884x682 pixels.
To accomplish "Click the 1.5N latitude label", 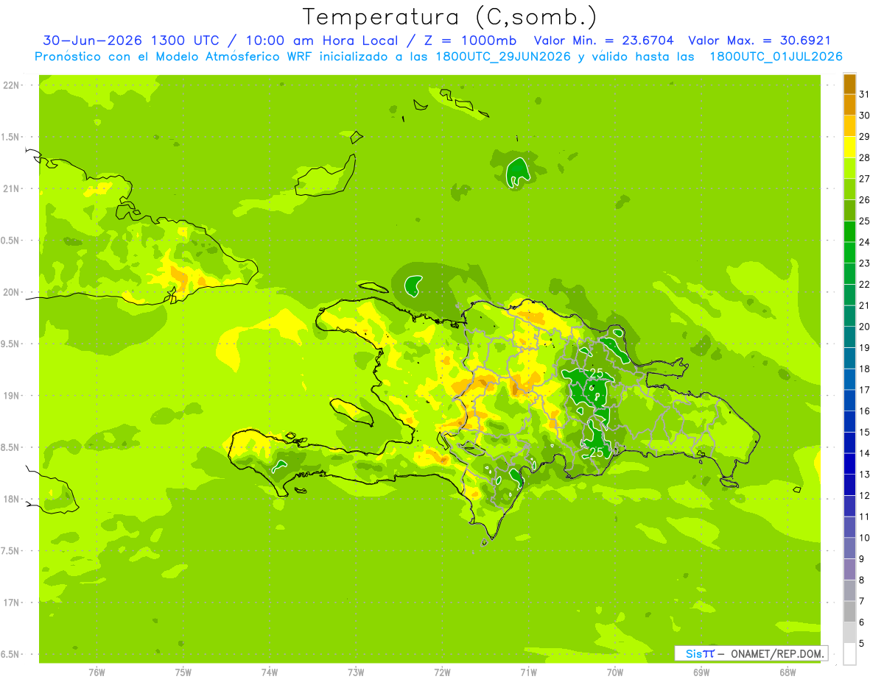I will (11, 138).
